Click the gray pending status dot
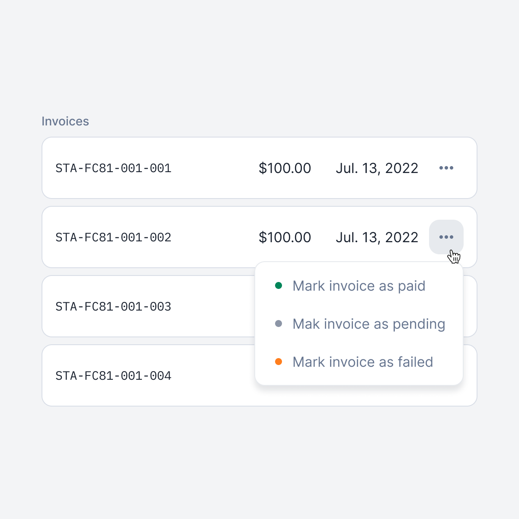Screen dimensions: 519x519 279,324
